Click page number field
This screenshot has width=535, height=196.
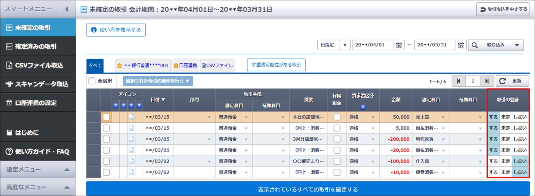473,81
